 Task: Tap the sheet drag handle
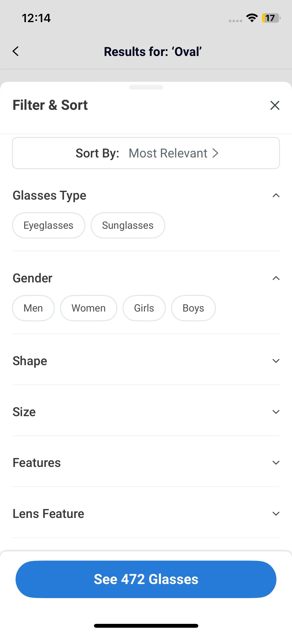tap(146, 87)
